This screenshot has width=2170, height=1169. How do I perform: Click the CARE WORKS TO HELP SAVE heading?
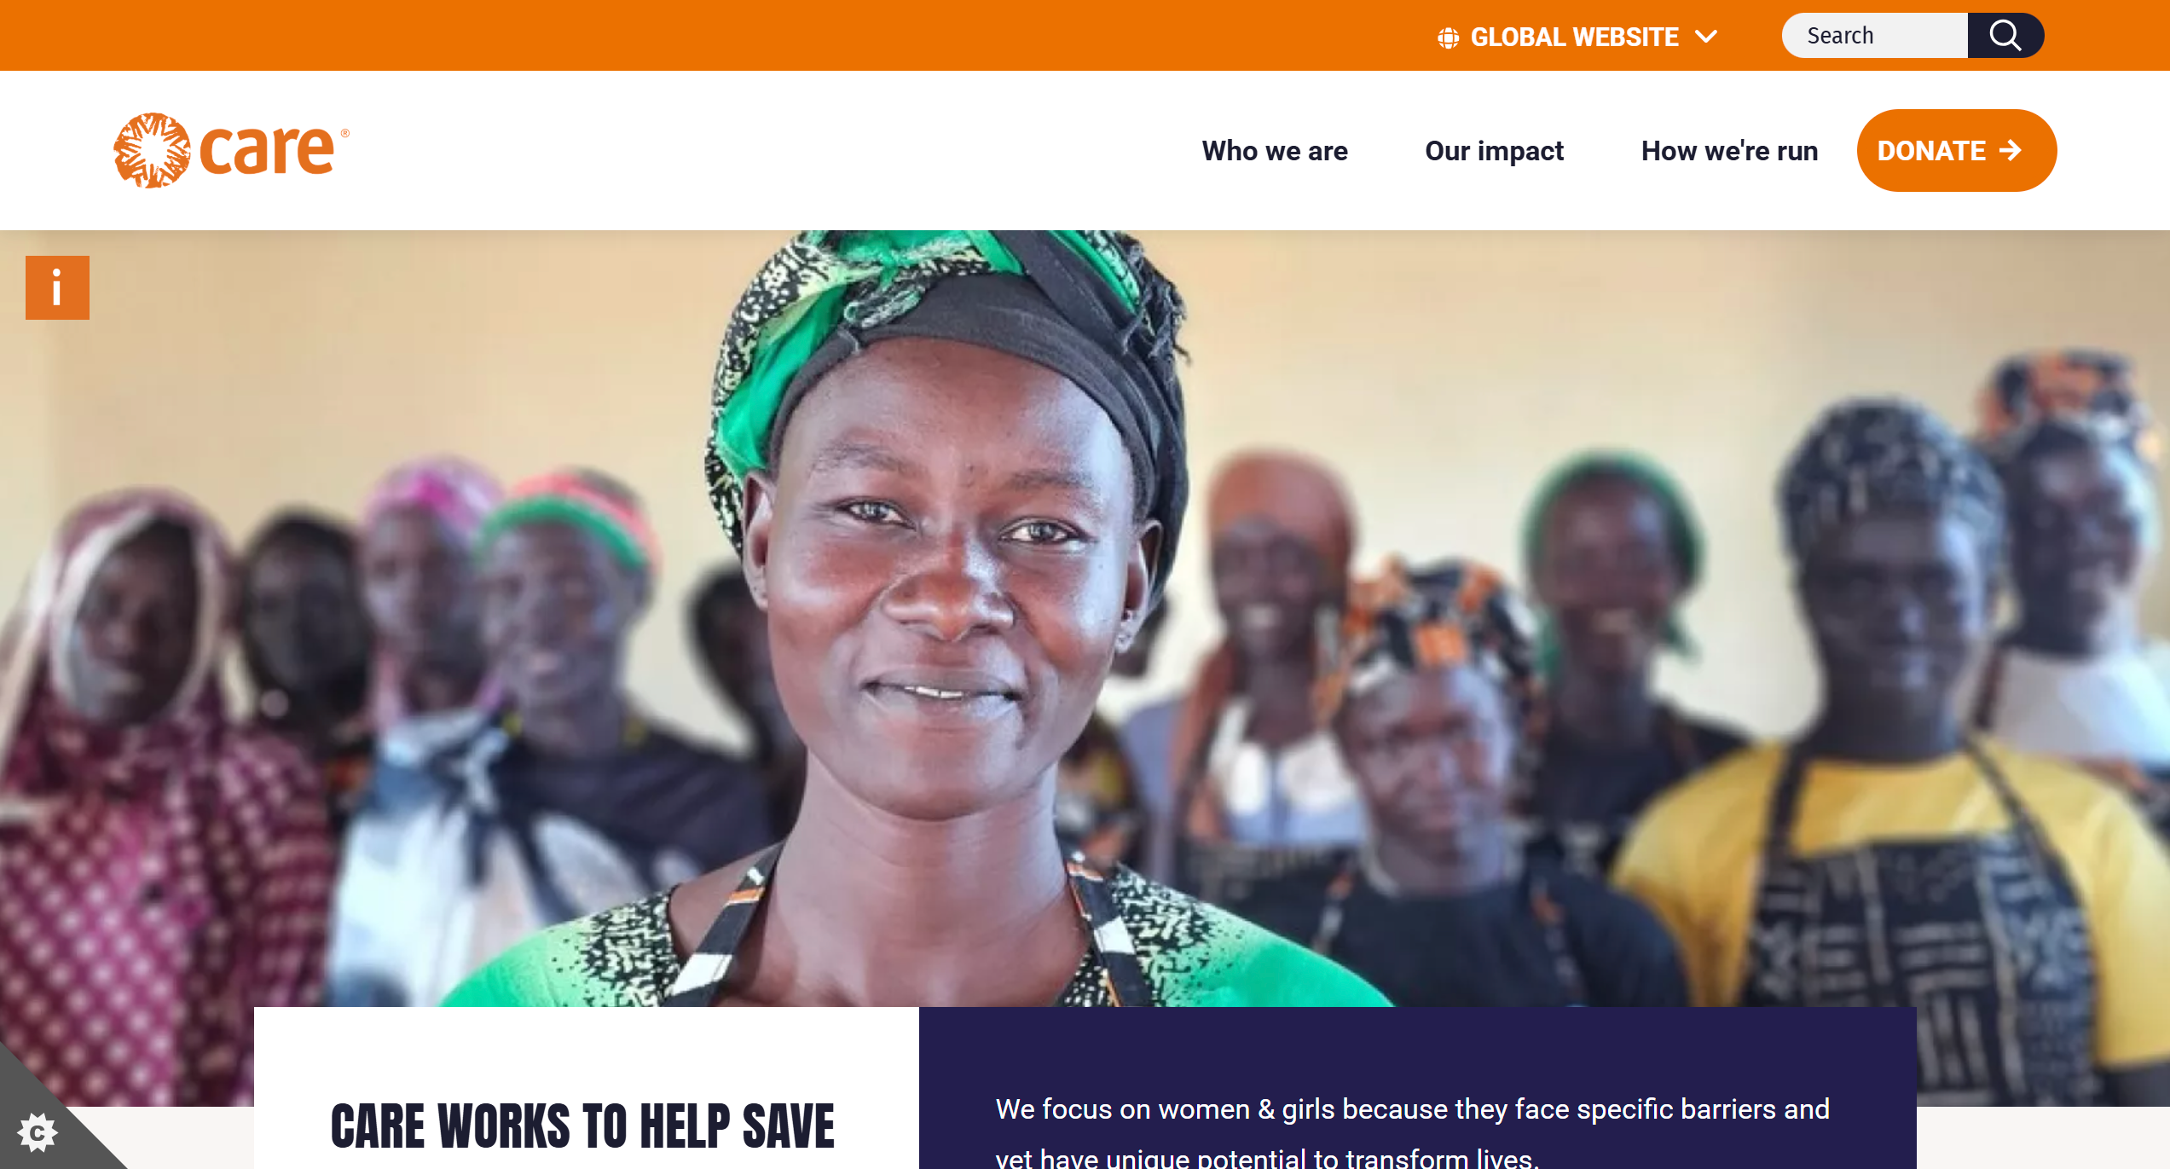tap(582, 1126)
